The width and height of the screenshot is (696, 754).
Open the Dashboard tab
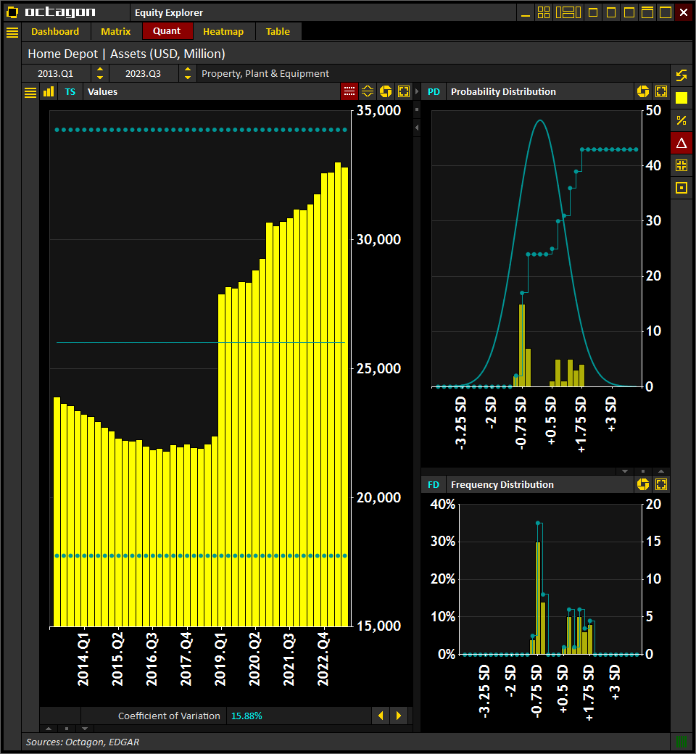point(56,31)
